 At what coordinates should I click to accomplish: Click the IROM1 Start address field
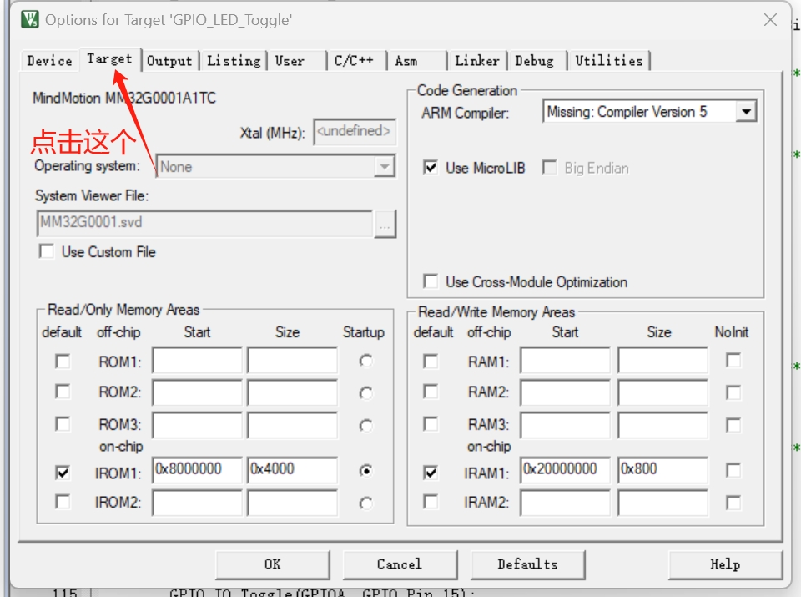pyautogui.click(x=197, y=471)
